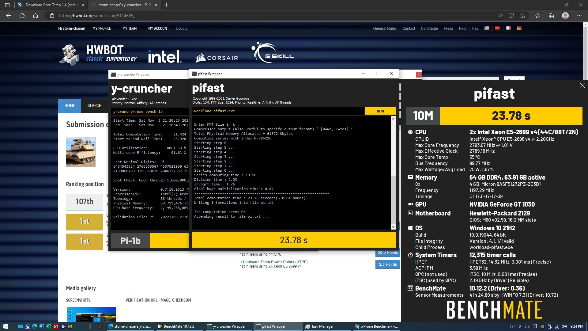Click the hwbot.org address bar
The height and width of the screenshot is (331, 588).
click(269, 16)
